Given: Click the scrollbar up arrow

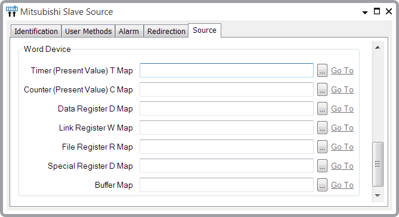Looking at the screenshot, I should pyautogui.click(x=378, y=48).
